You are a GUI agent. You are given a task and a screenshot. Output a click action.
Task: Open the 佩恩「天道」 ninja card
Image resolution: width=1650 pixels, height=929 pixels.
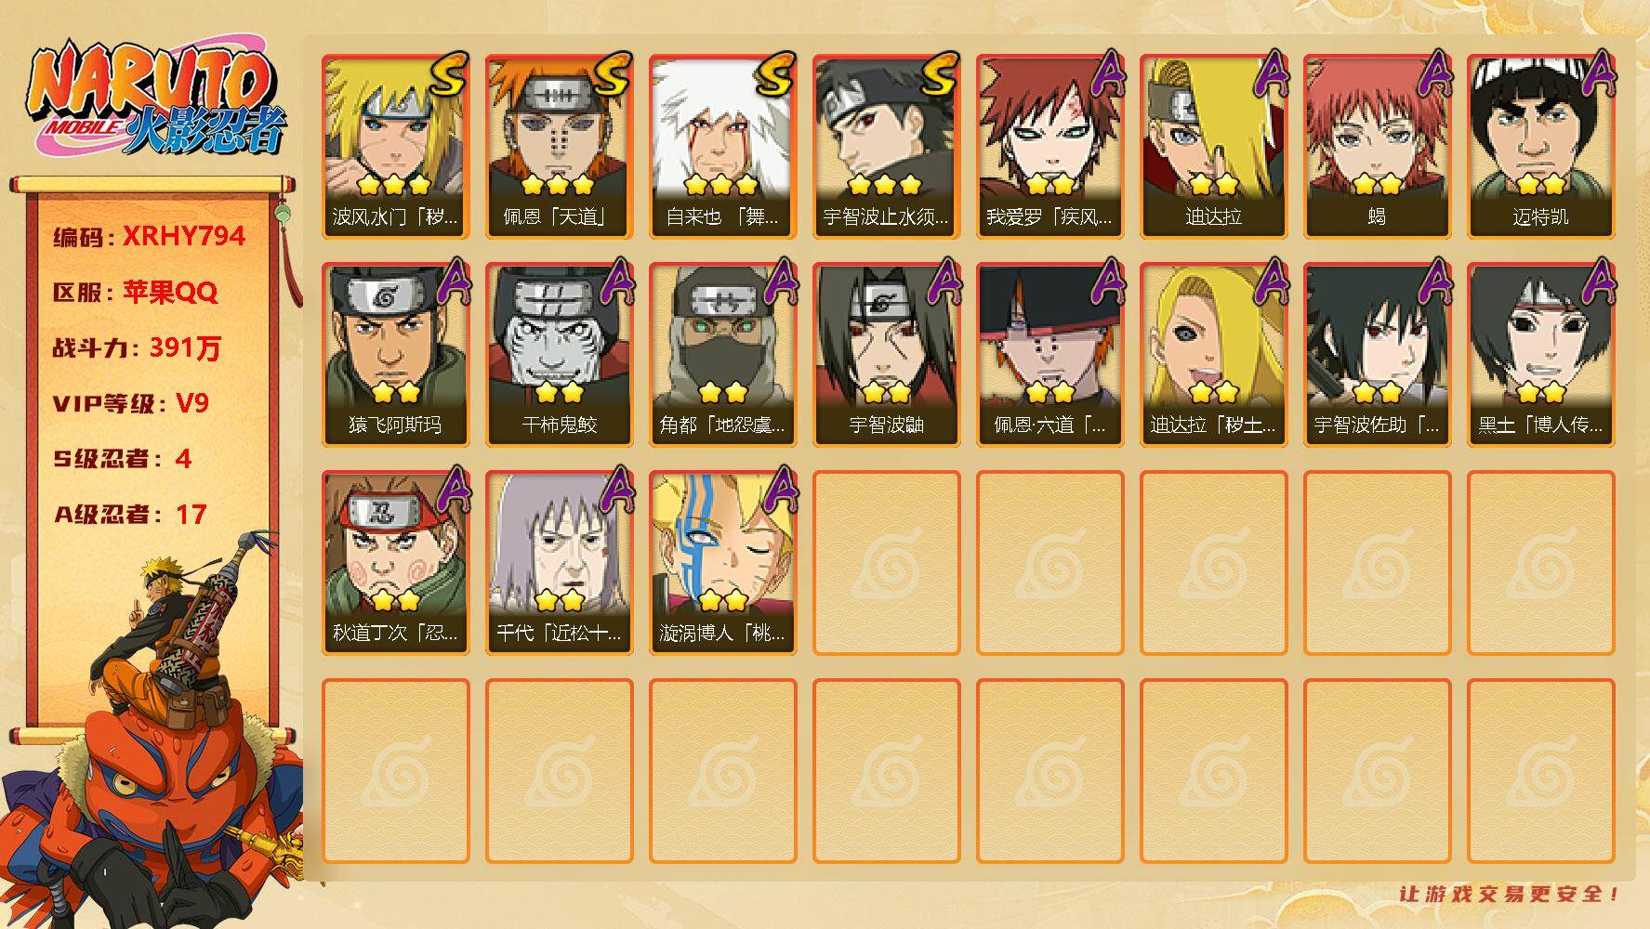point(559,147)
